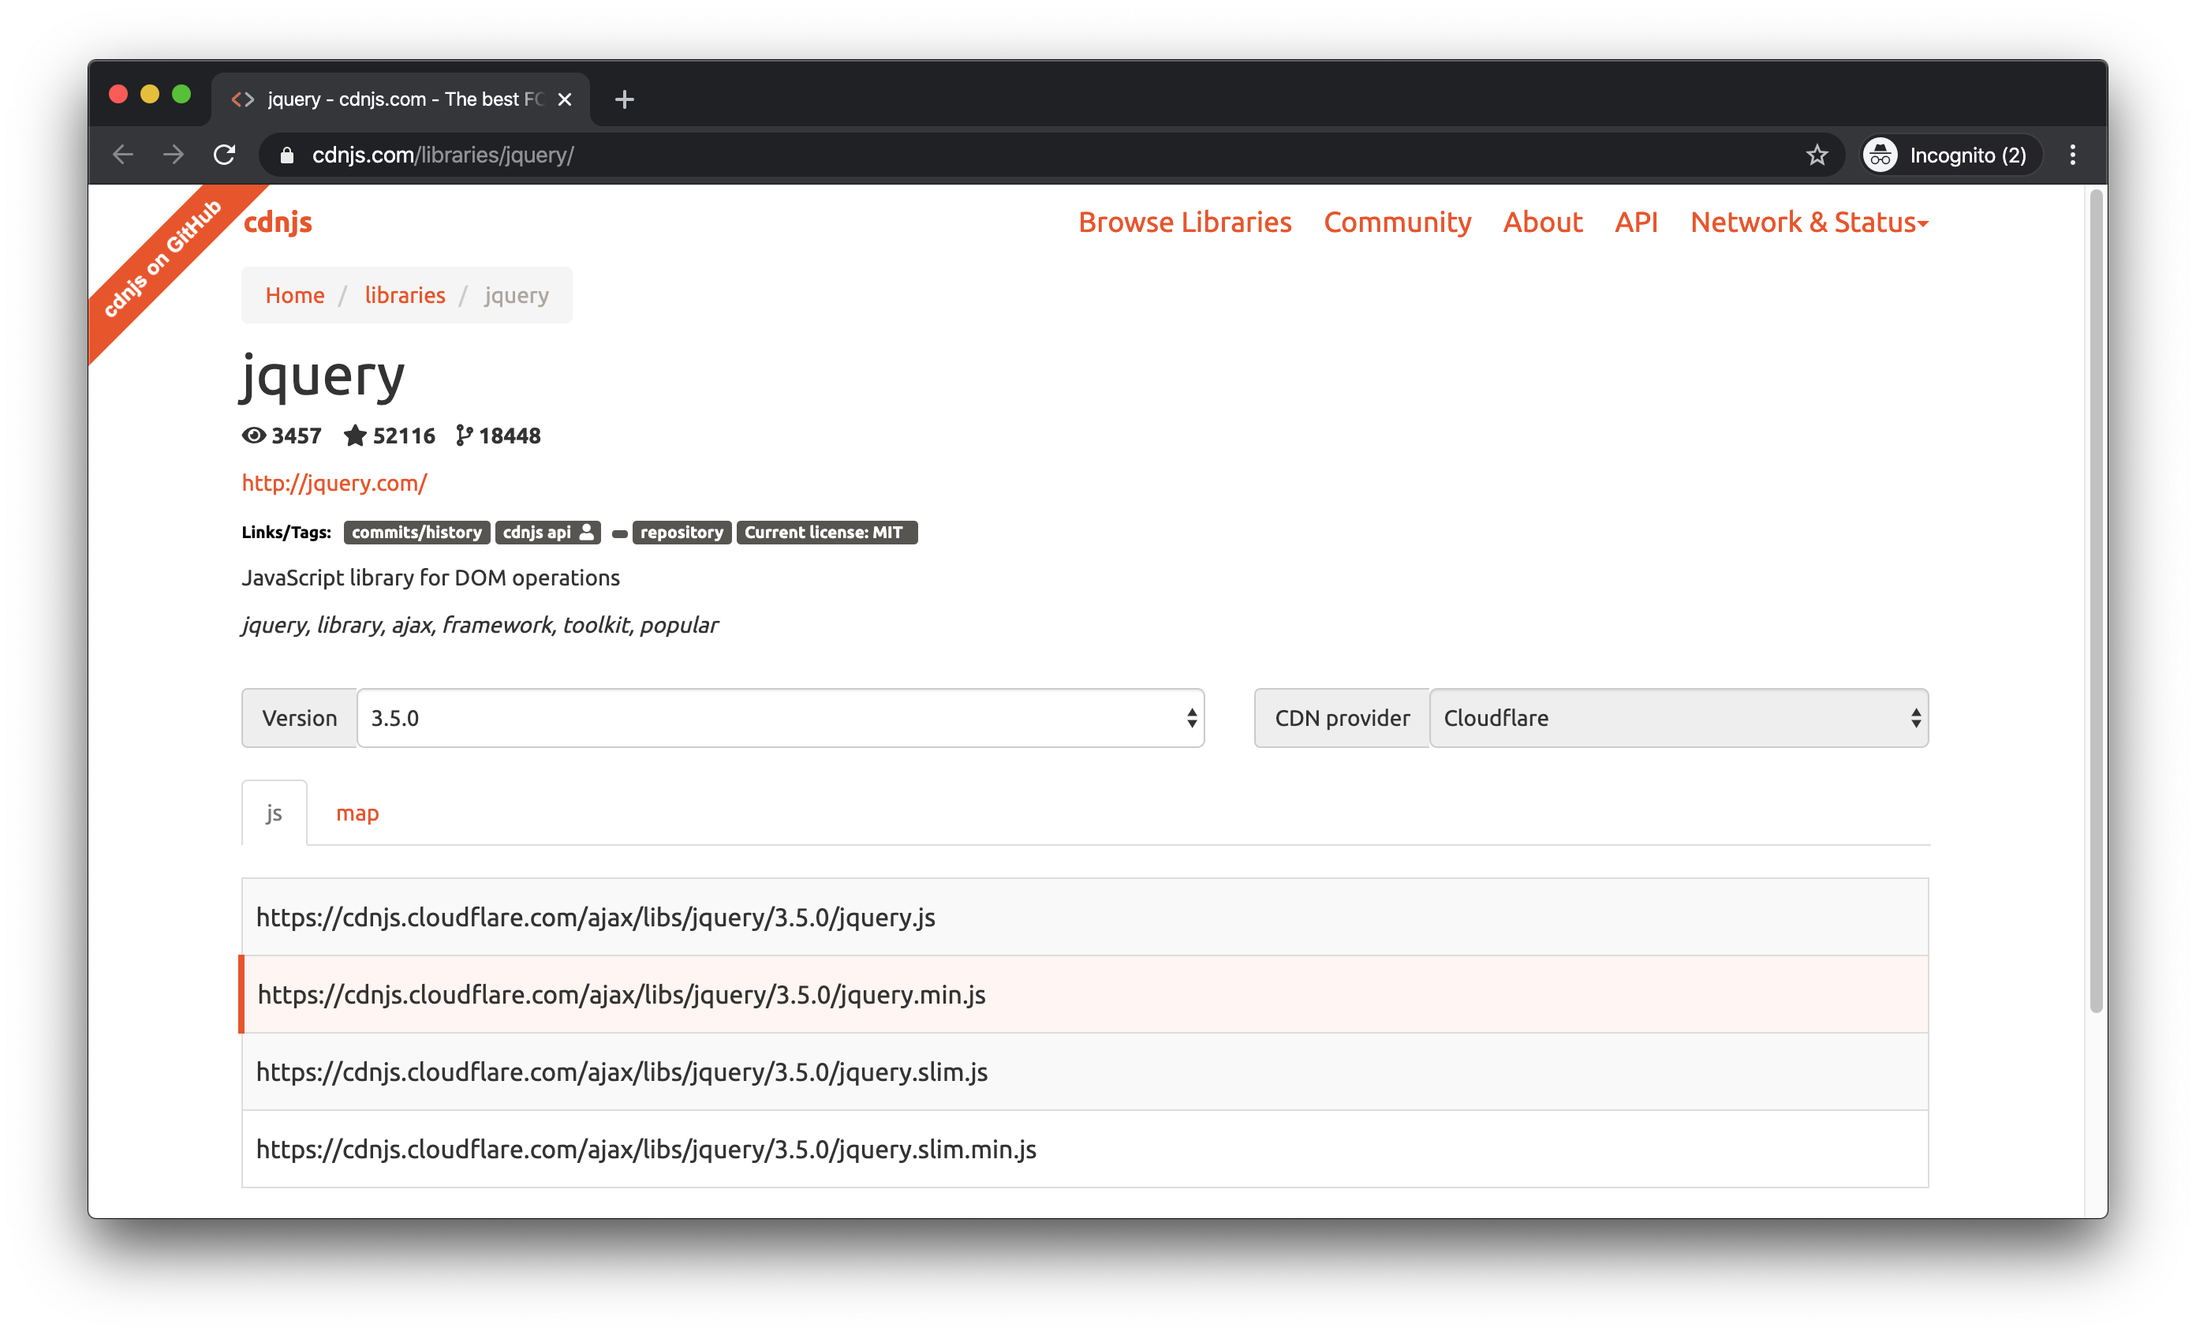Bookmark the page with the star icon
Viewport: 2196px width, 1335px height.
point(1817,154)
